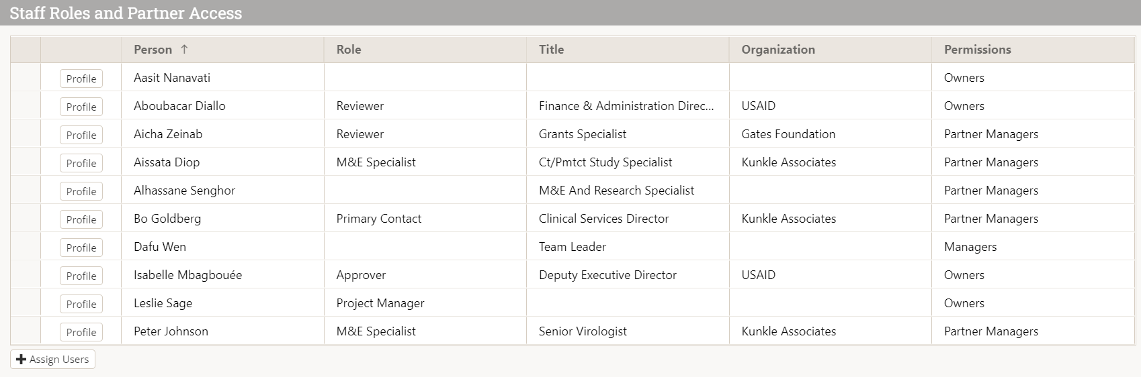Open Aasit Nanavati's Profile button

tap(81, 78)
